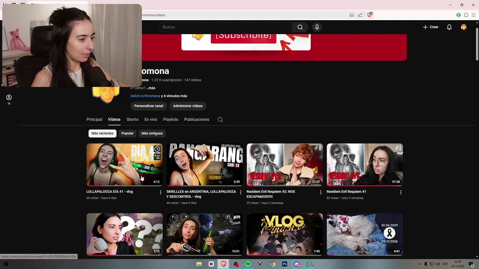This screenshot has height=269, width=479.
Task: Open Spotify from the taskbar
Action: pyautogui.click(x=248, y=264)
